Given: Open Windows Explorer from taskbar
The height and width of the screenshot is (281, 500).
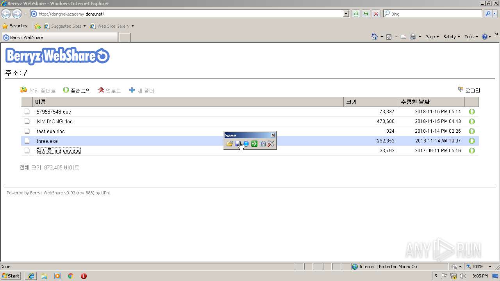Looking at the screenshot, I should [44, 276].
